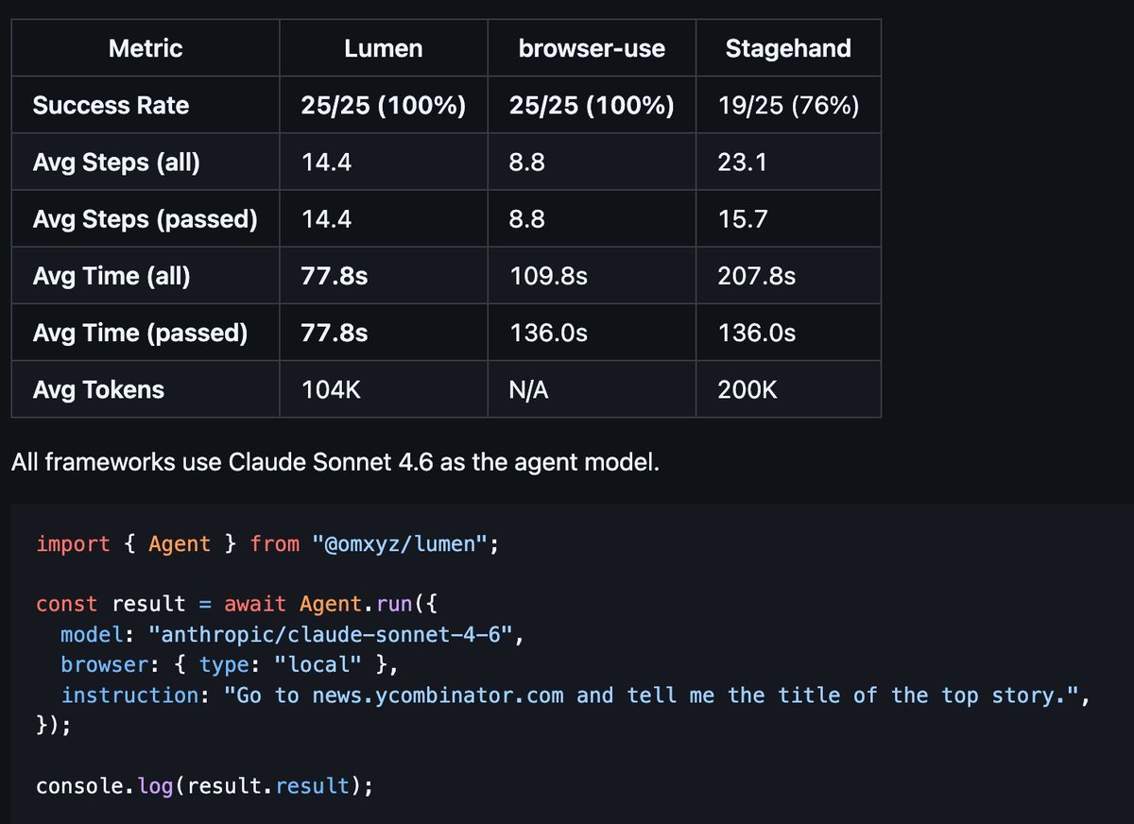
Task: Select "136.0s" in the browser-use column
Action: click(548, 333)
